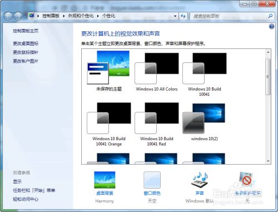Minimize the Personalization window
Viewport: 278px width, 212px height.
click(245, 4)
